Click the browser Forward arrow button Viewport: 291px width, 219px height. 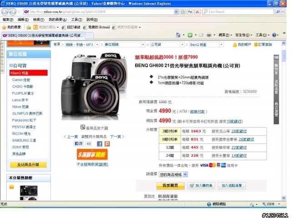[13, 12]
